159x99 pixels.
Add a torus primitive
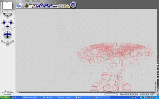(42, 4)
